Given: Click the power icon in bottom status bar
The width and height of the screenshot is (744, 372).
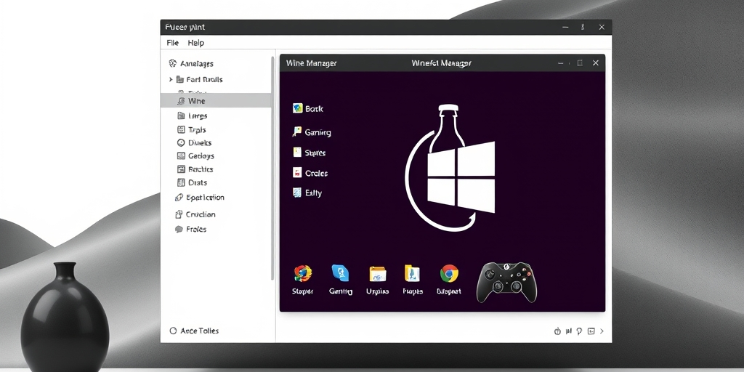Looking at the screenshot, I should click(557, 331).
